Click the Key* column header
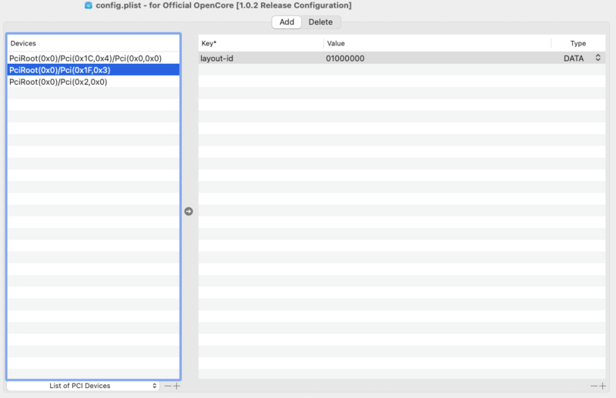616x398 pixels. (261, 43)
